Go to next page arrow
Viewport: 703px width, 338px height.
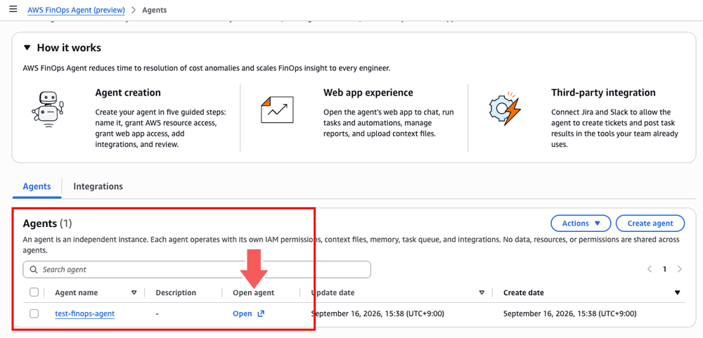(680, 269)
